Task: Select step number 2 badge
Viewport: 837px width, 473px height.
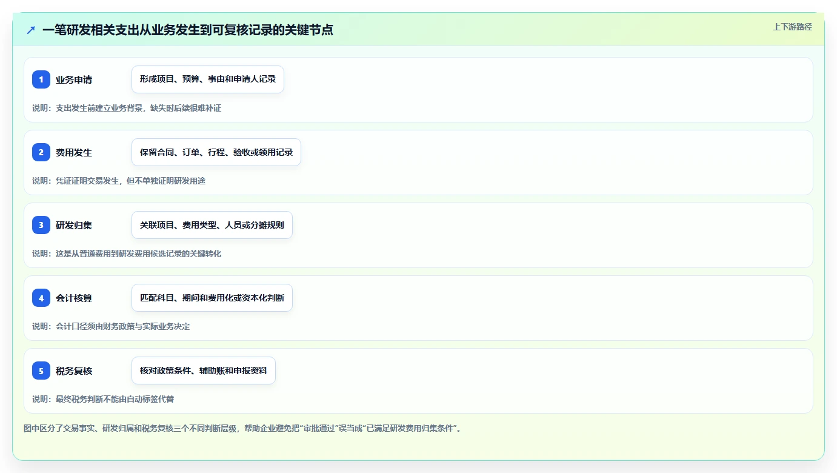Action: tap(41, 152)
